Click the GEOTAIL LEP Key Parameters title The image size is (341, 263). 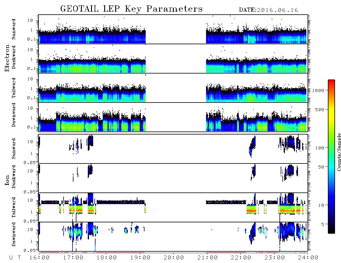[131, 9]
